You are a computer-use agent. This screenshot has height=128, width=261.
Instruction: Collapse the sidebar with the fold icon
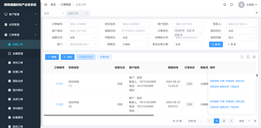coord(45,5)
